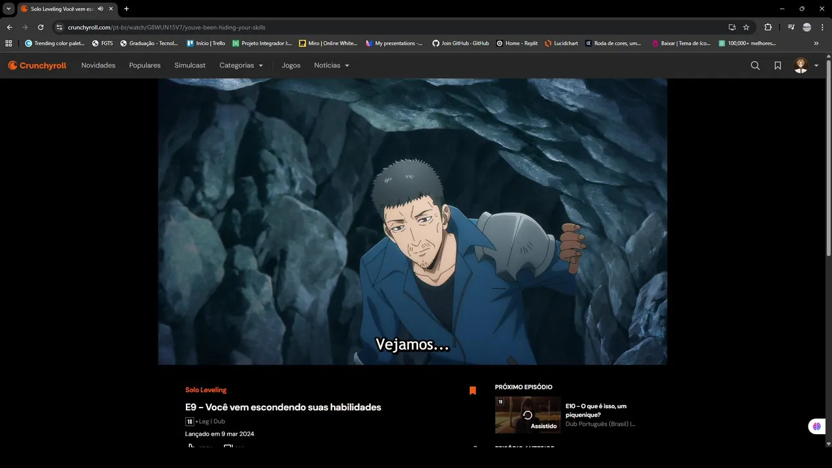
Task: Open the Projeto Integrador bookmark
Action: pos(262,44)
